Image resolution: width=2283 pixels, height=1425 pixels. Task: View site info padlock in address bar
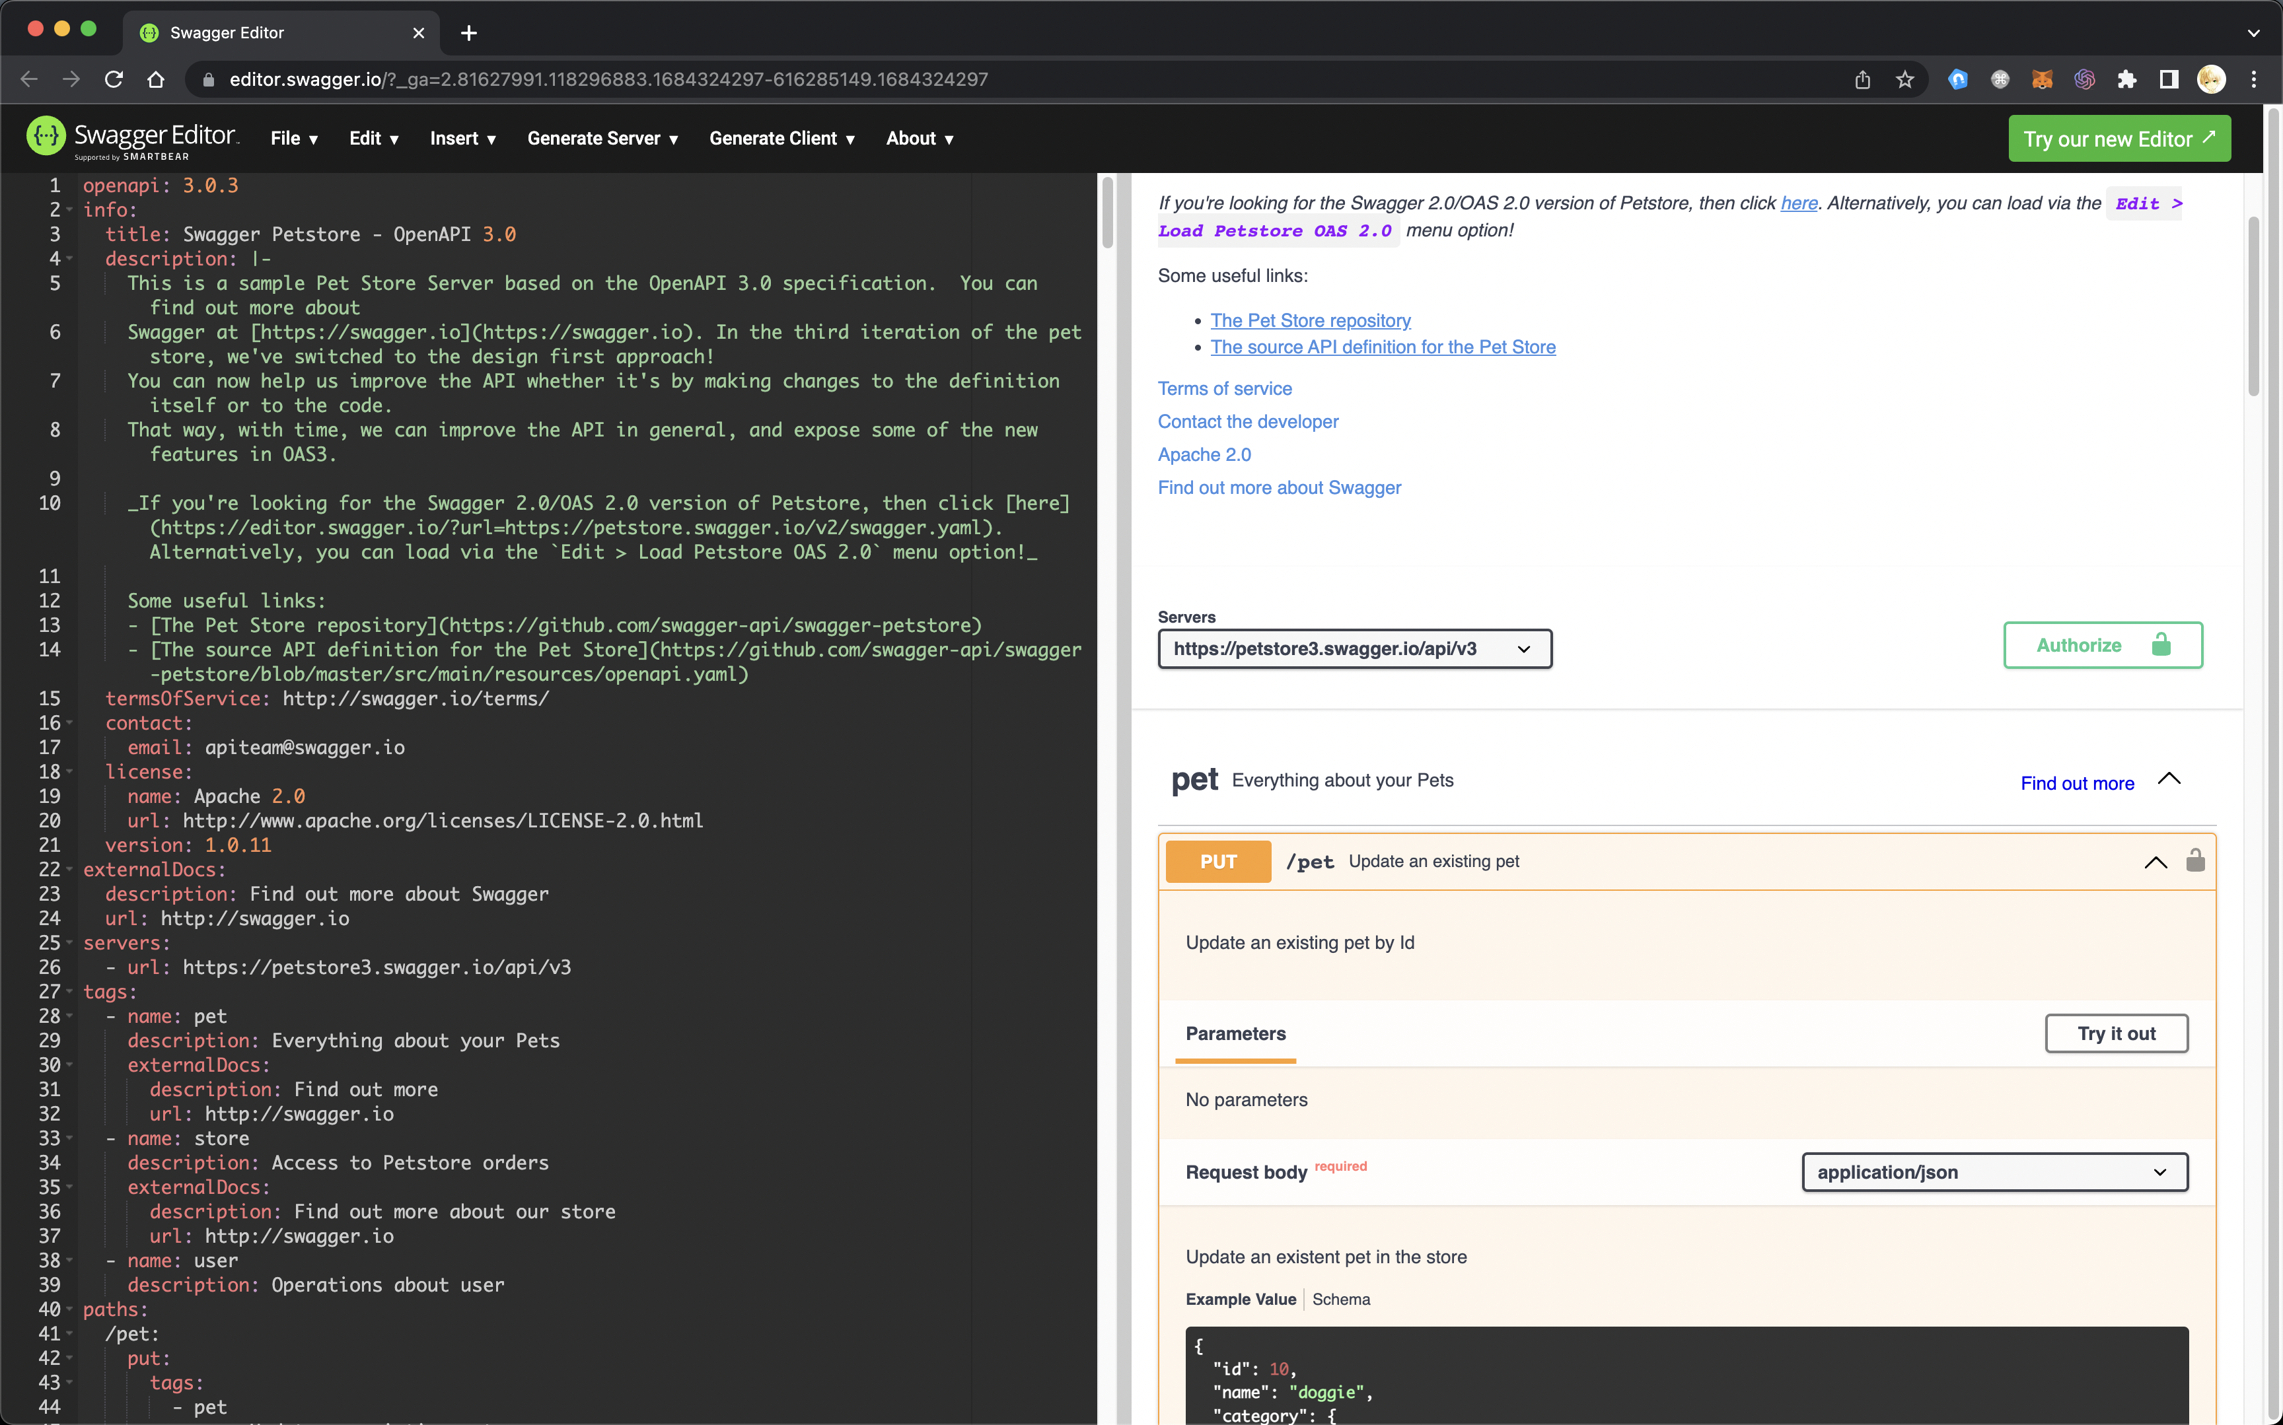click(208, 79)
